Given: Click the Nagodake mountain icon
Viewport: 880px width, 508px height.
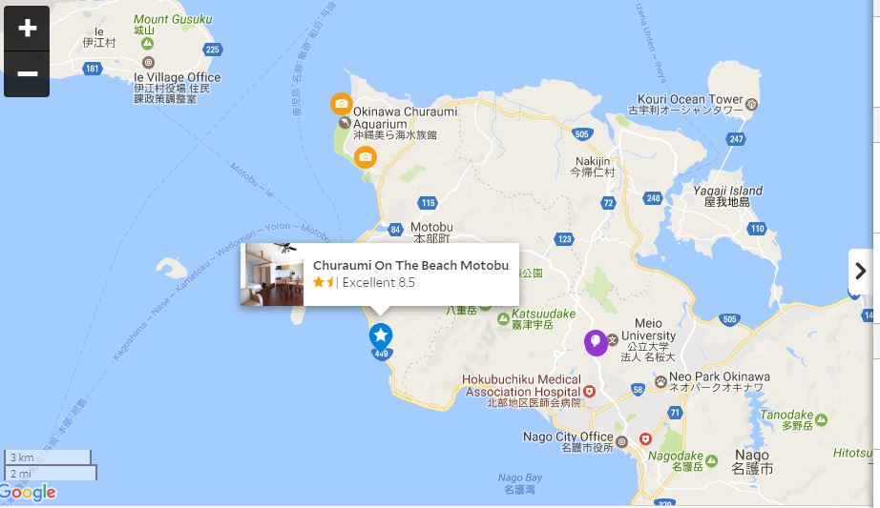Looking at the screenshot, I should point(712,461).
